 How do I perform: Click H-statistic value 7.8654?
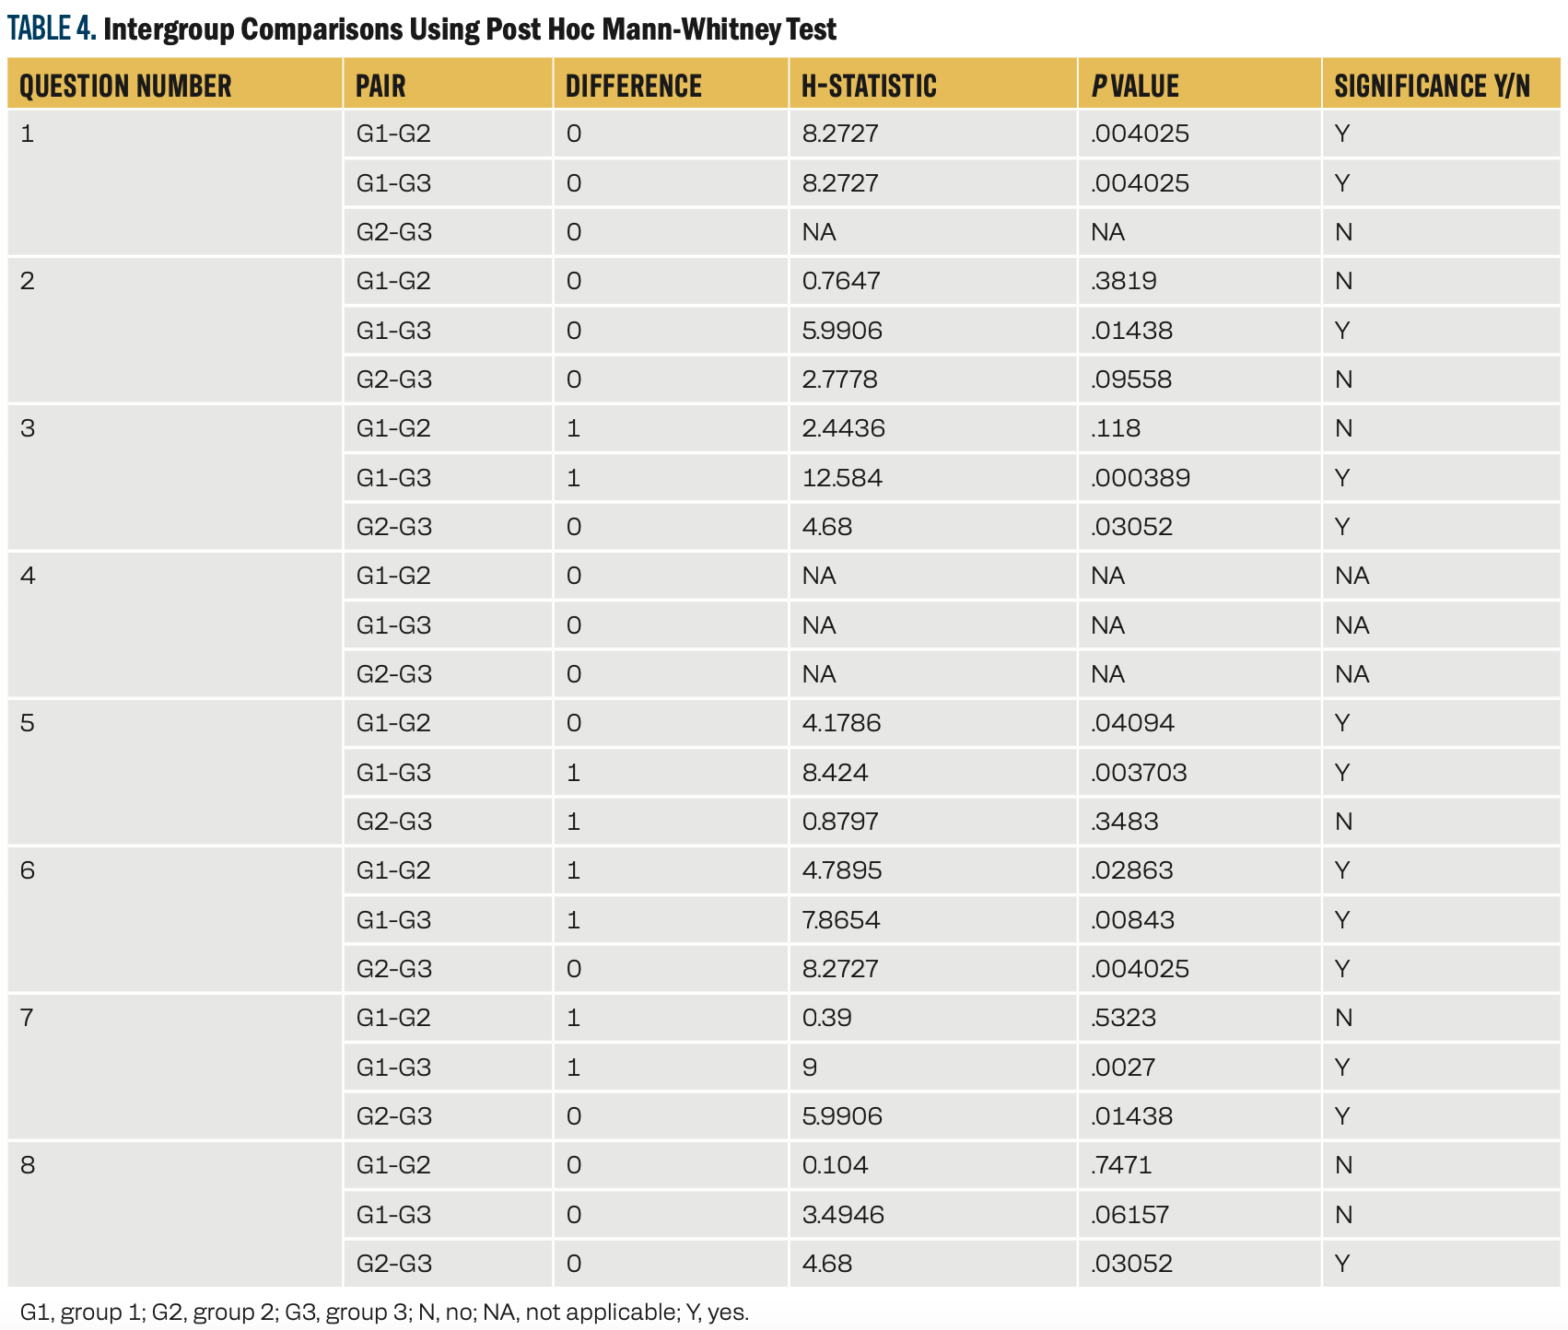click(841, 920)
